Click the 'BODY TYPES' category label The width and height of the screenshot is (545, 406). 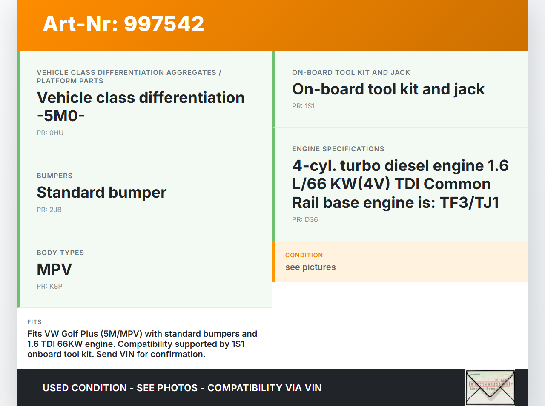pyautogui.click(x=60, y=253)
